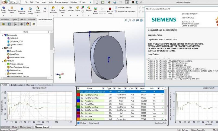
Task: Open Parametric Study tool
Action: (12, 10)
